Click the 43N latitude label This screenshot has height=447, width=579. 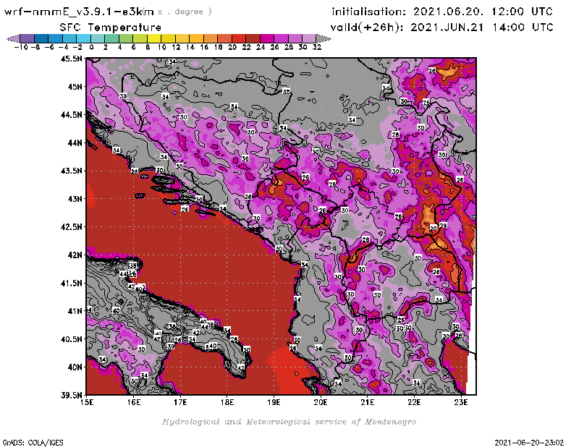tap(75, 199)
